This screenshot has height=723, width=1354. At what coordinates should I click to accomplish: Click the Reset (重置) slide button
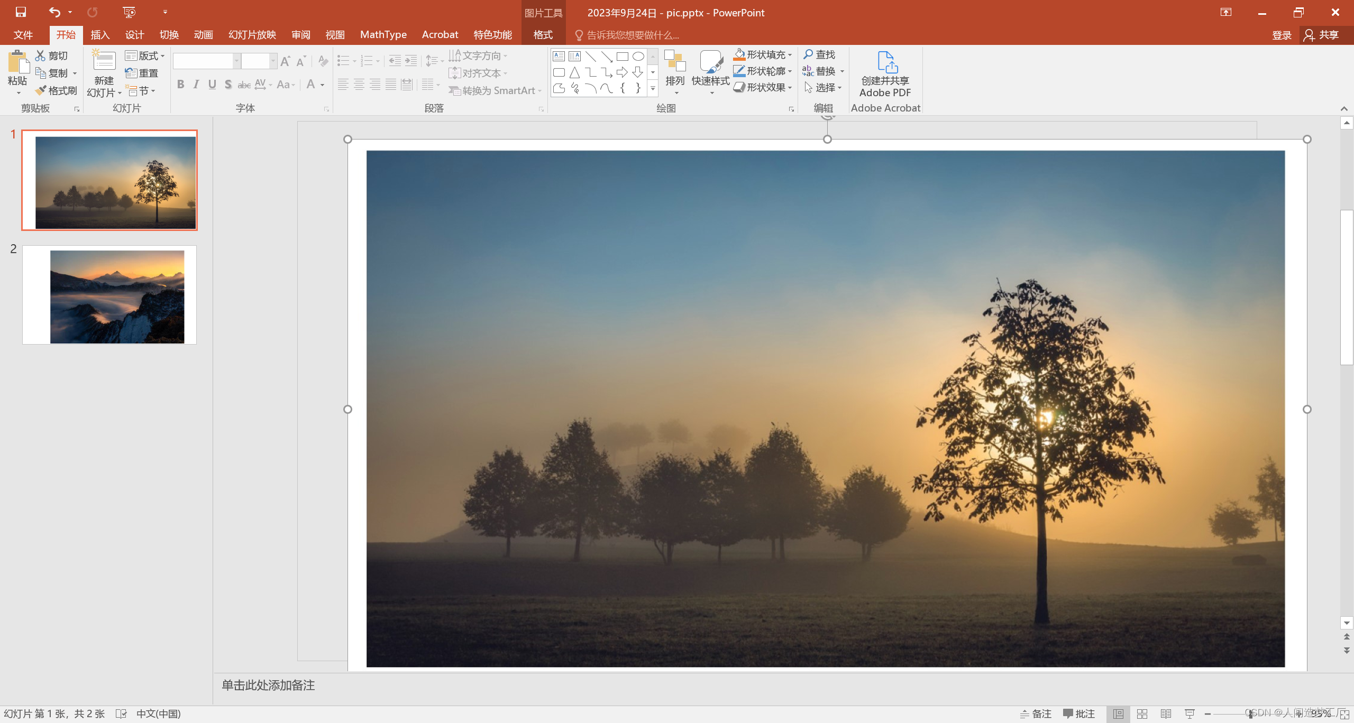coord(142,73)
